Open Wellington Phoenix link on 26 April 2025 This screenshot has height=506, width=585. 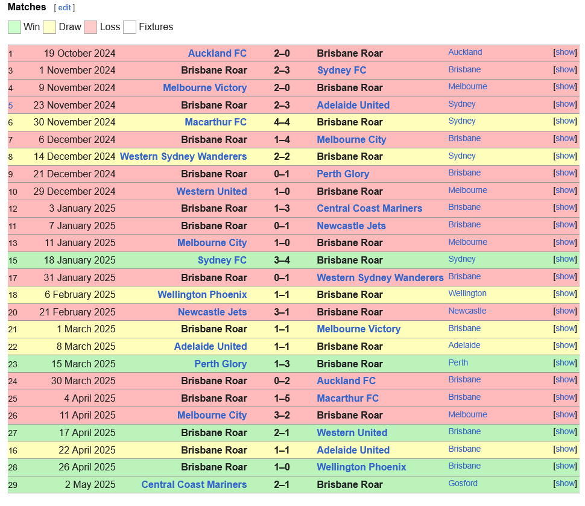(361, 467)
